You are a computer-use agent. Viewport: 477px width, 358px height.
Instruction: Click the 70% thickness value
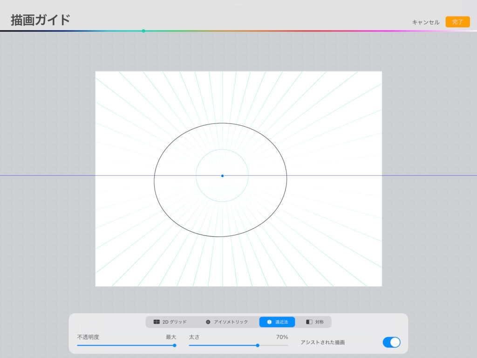[282, 337]
